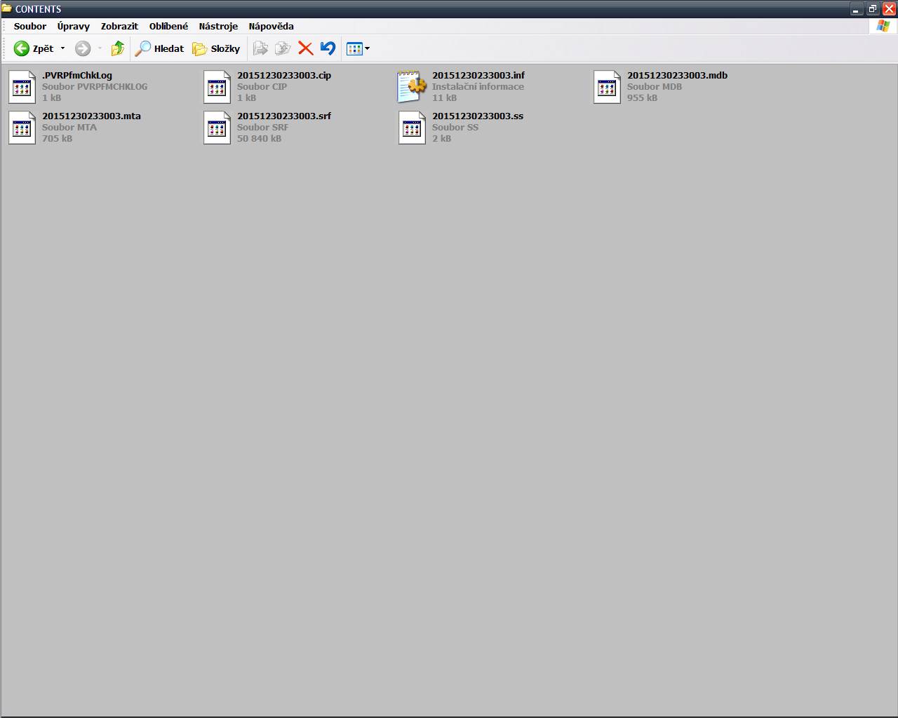Select the 20151230233003.mdb file icon
898x718 pixels.
(607, 87)
